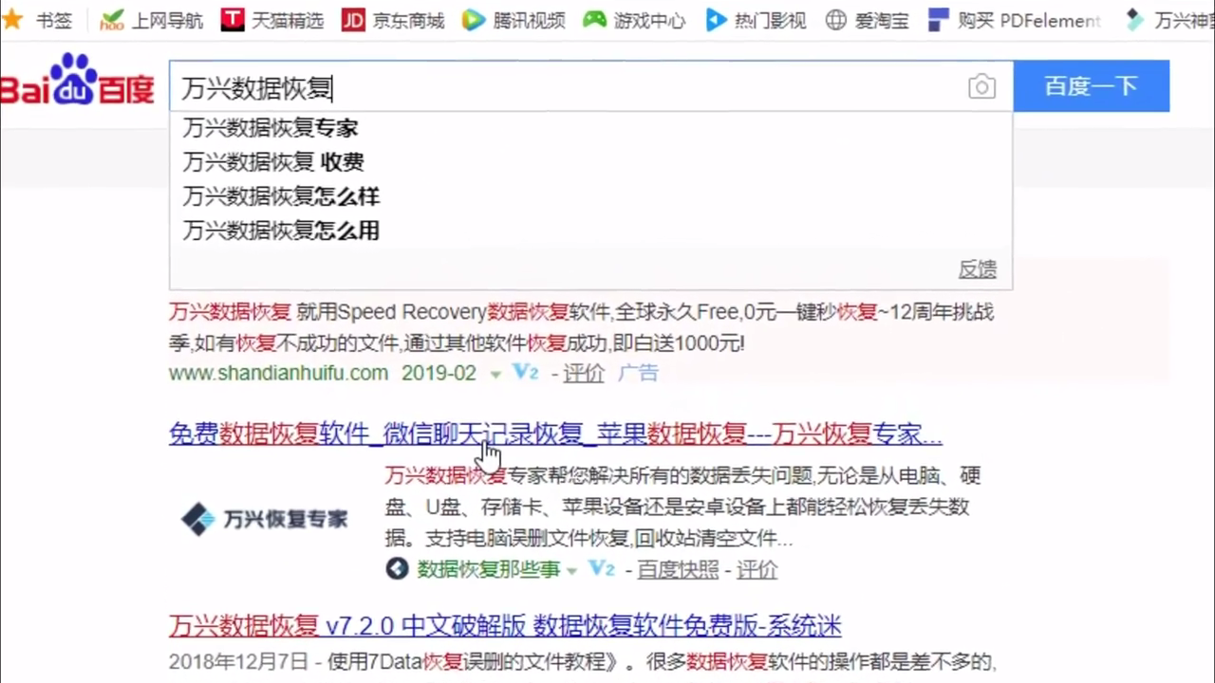
Task: Open 腾讯视频 bookmark icon
Action: pos(474,20)
